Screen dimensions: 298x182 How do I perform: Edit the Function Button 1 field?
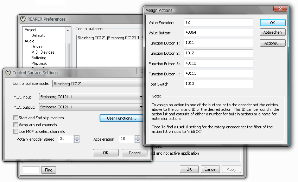pyautogui.click(x=218, y=43)
